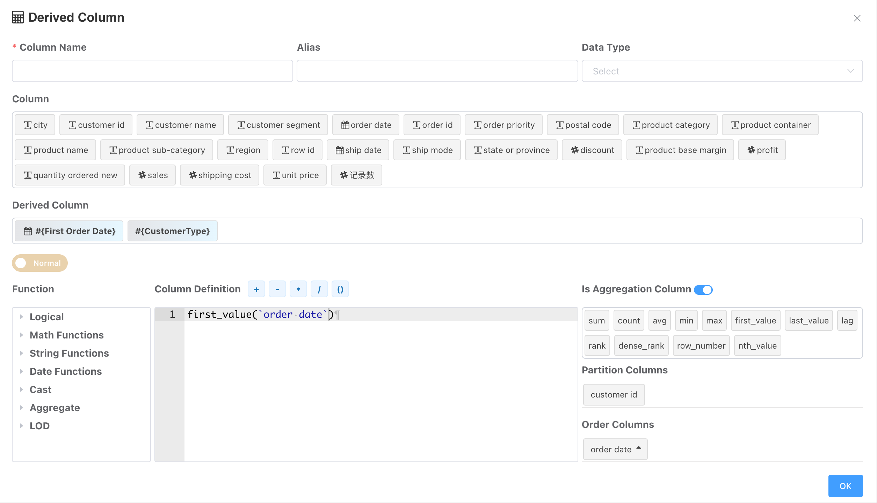Screen dimensions: 877x503
Task: Click the plus operator button
Action: [256, 289]
